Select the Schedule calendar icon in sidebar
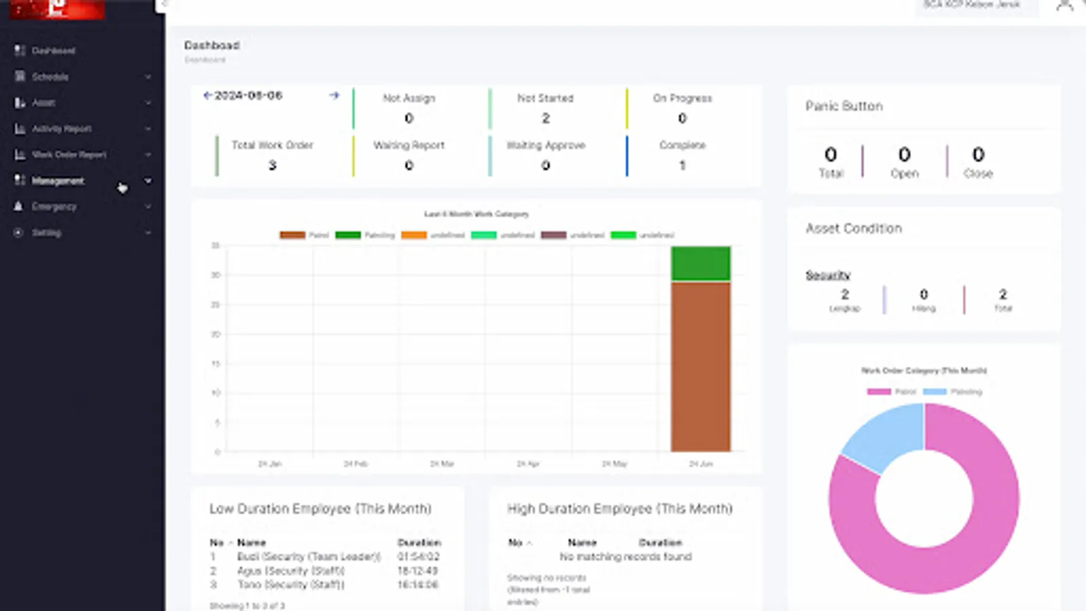This screenshot has height=611, width=1086. 18,77
